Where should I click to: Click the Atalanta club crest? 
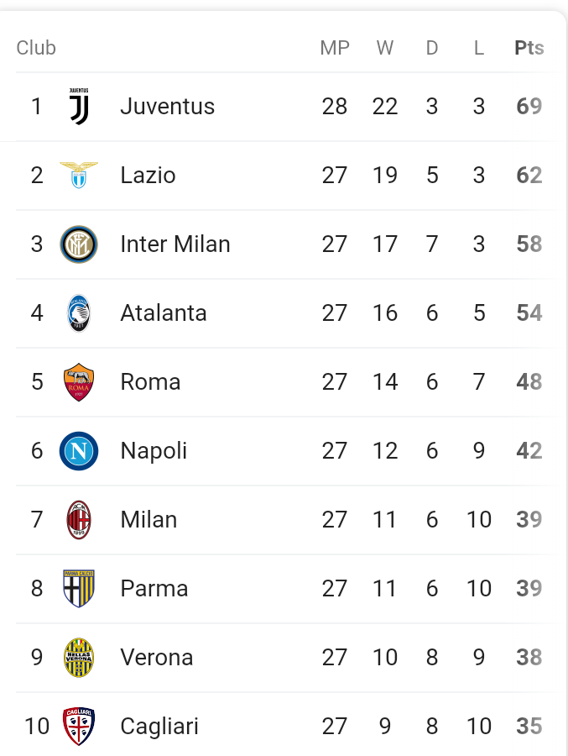(79, 313)
